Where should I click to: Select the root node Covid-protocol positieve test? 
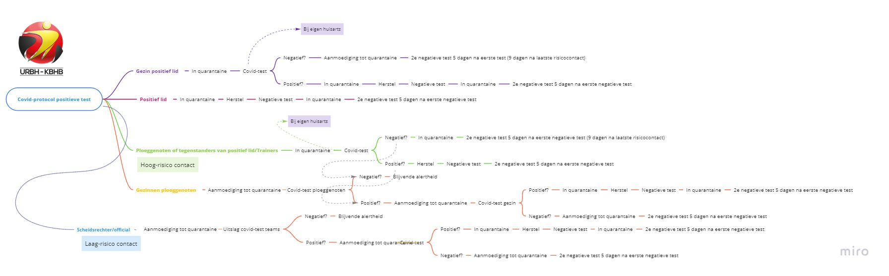tap(54, 100)
